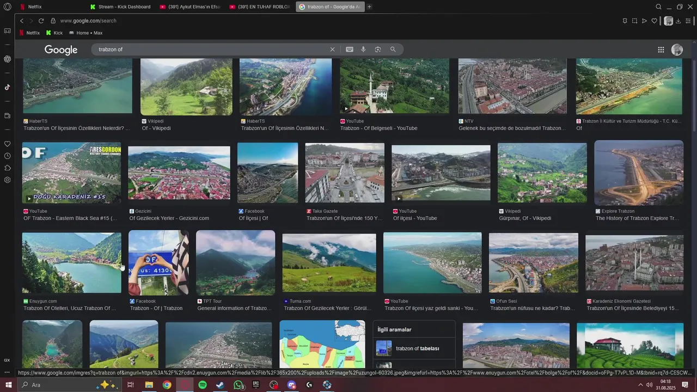Start voice search microphone icon
The image size is (697, 392).
coord(363,50)
